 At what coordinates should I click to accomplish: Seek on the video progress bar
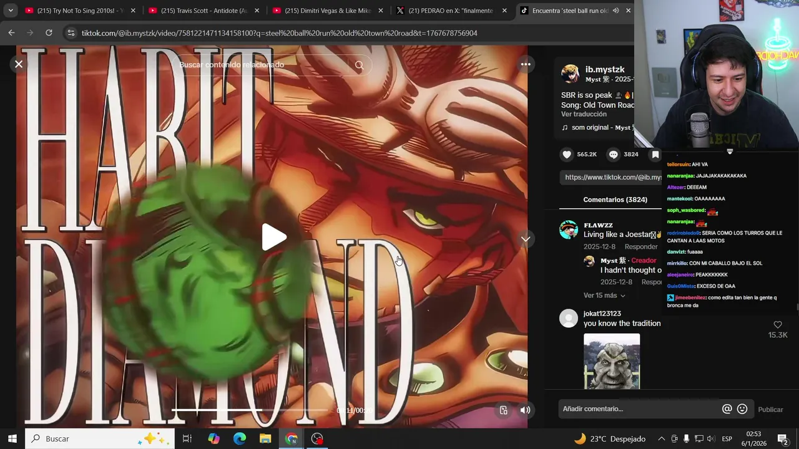250,410
